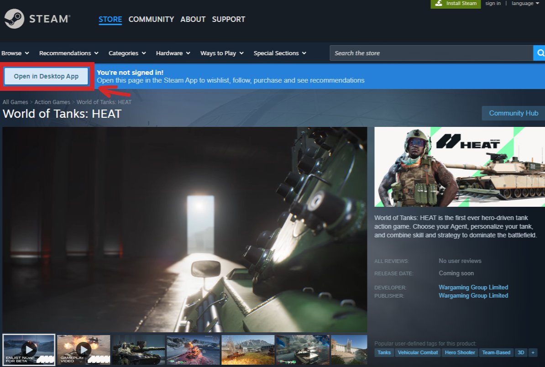Open the SUPPORT tab
The width and height of the screenshot is (545, 367).
click(228, 19)
